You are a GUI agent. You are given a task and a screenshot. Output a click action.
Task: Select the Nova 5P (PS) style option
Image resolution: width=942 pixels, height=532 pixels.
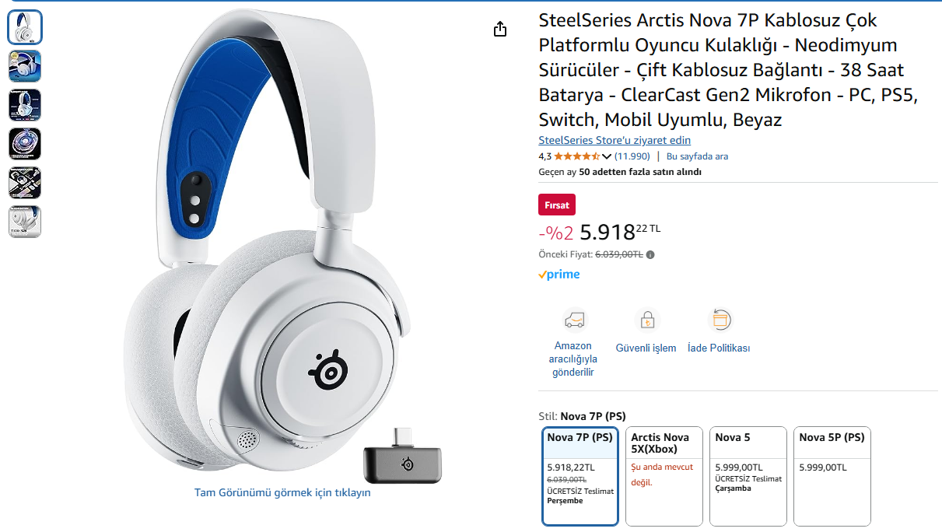click(x=832, y=476)
